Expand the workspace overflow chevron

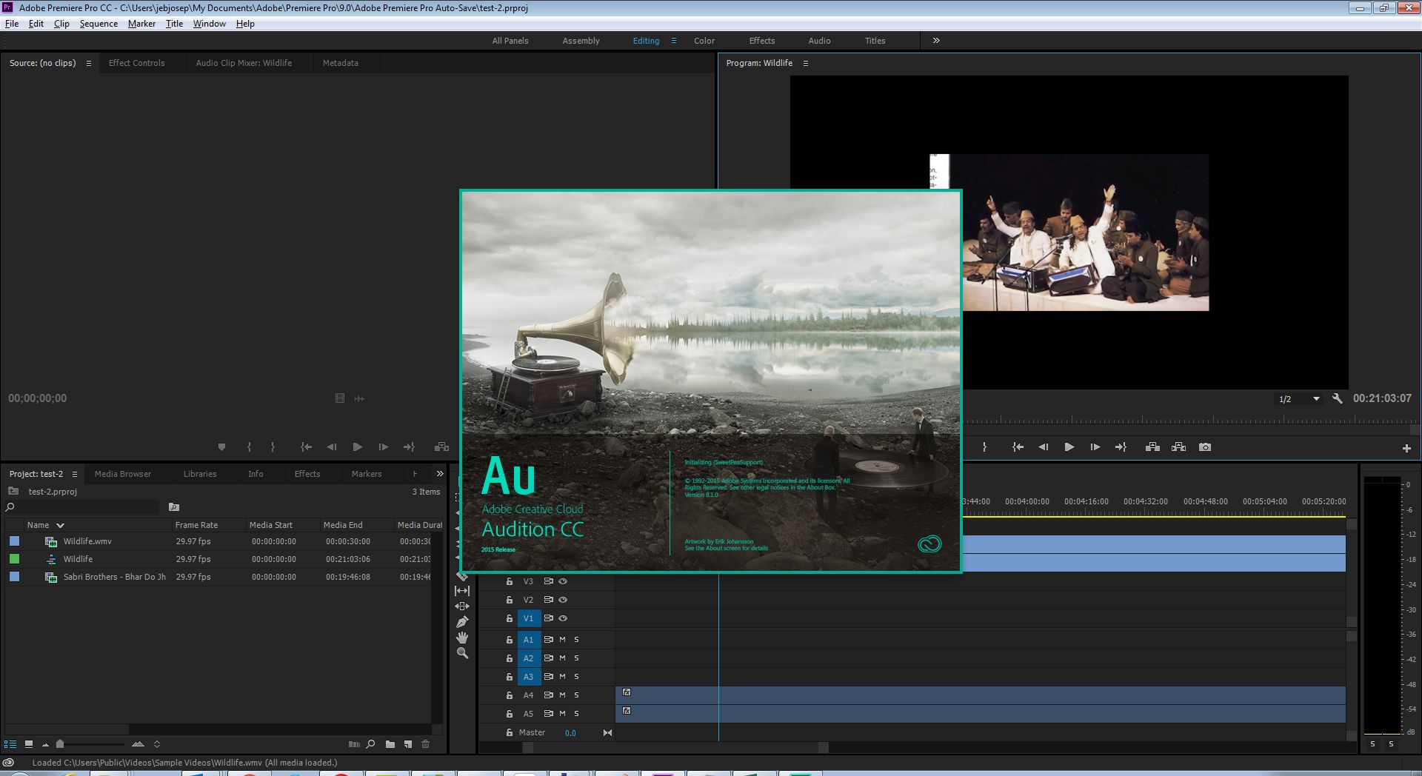935,41
